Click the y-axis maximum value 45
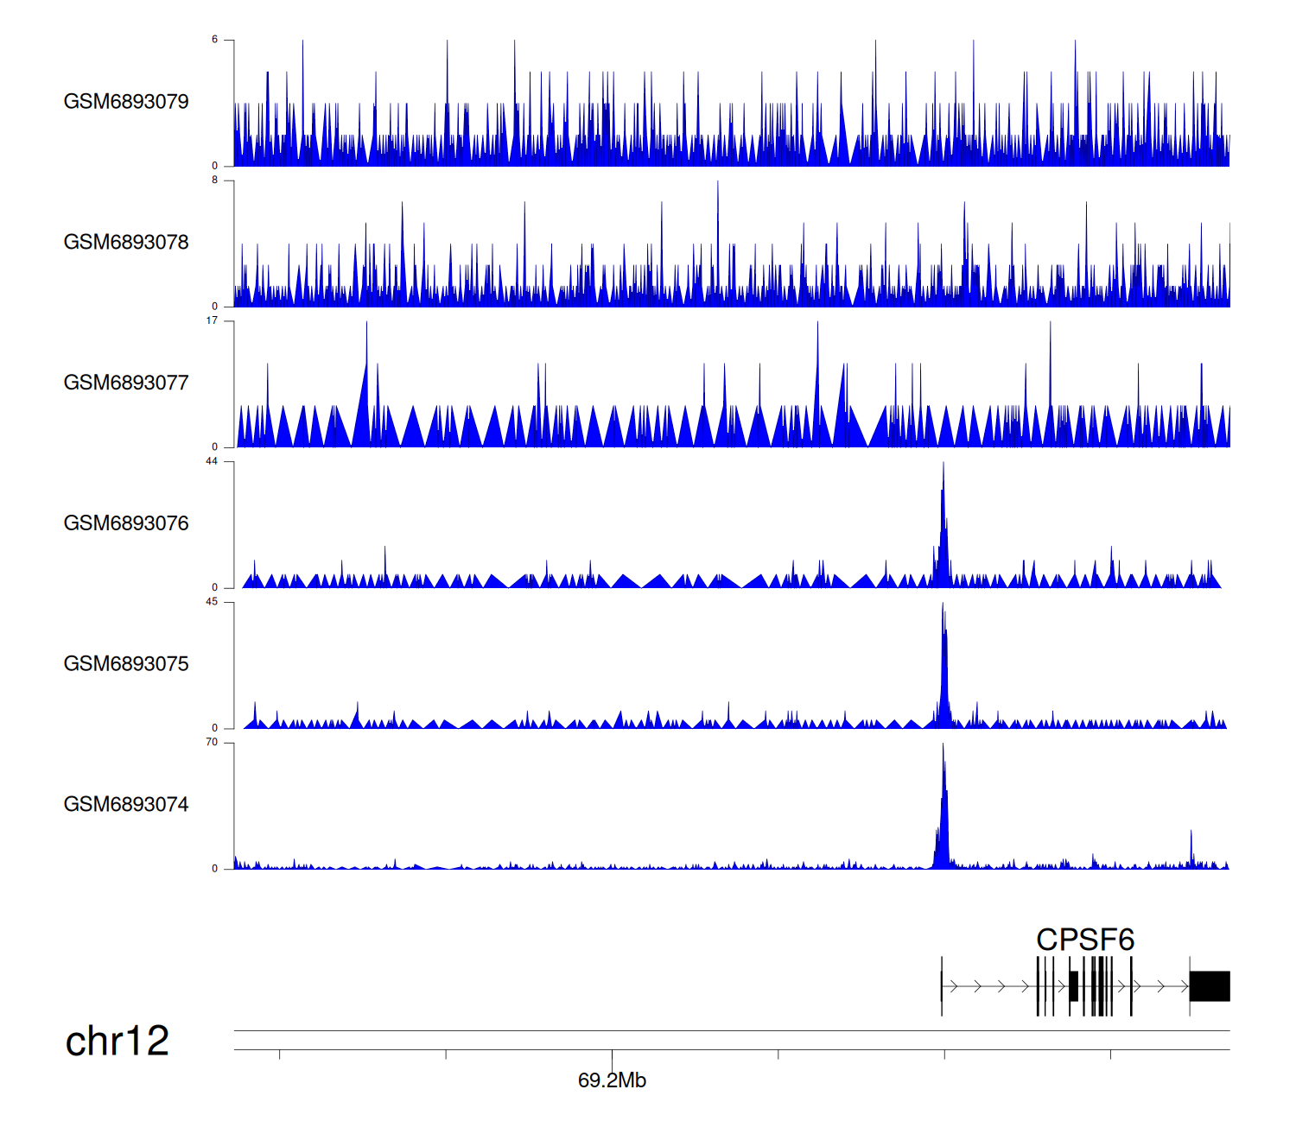This screenshot has width=1296, height=1140. click(x=212, y=602)
